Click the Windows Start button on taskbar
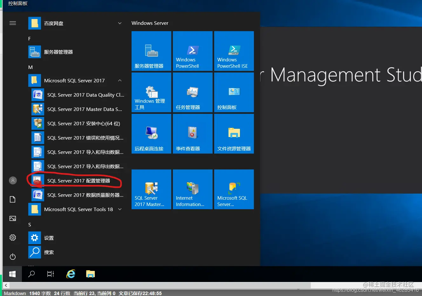This screenshot has height=296, width=422. (x=12, y=274)
